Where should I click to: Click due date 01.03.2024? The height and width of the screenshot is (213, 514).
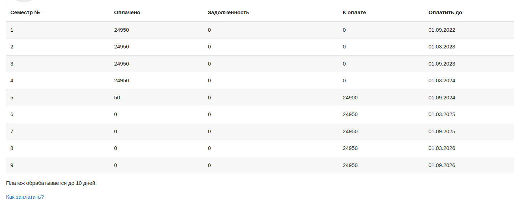click(442, 80)
